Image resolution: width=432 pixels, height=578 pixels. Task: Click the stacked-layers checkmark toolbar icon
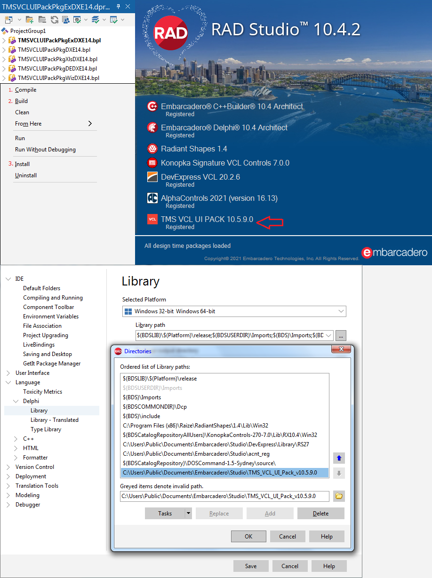click(96, 19)
